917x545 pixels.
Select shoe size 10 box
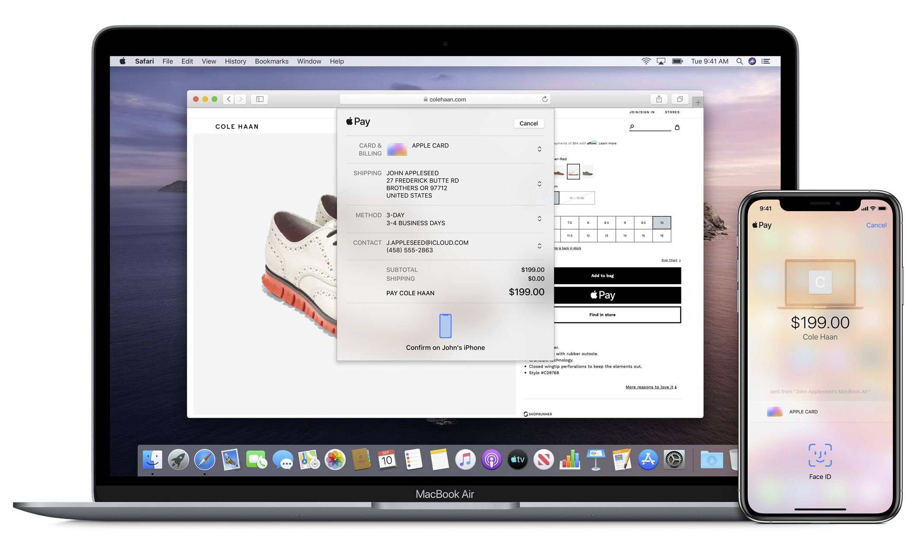[x=662, y=223]
